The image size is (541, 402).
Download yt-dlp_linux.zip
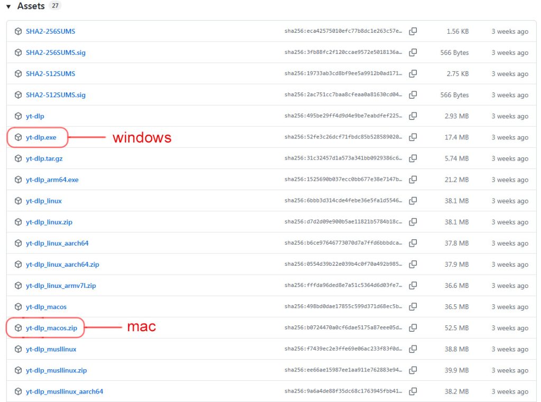point(49,222)
